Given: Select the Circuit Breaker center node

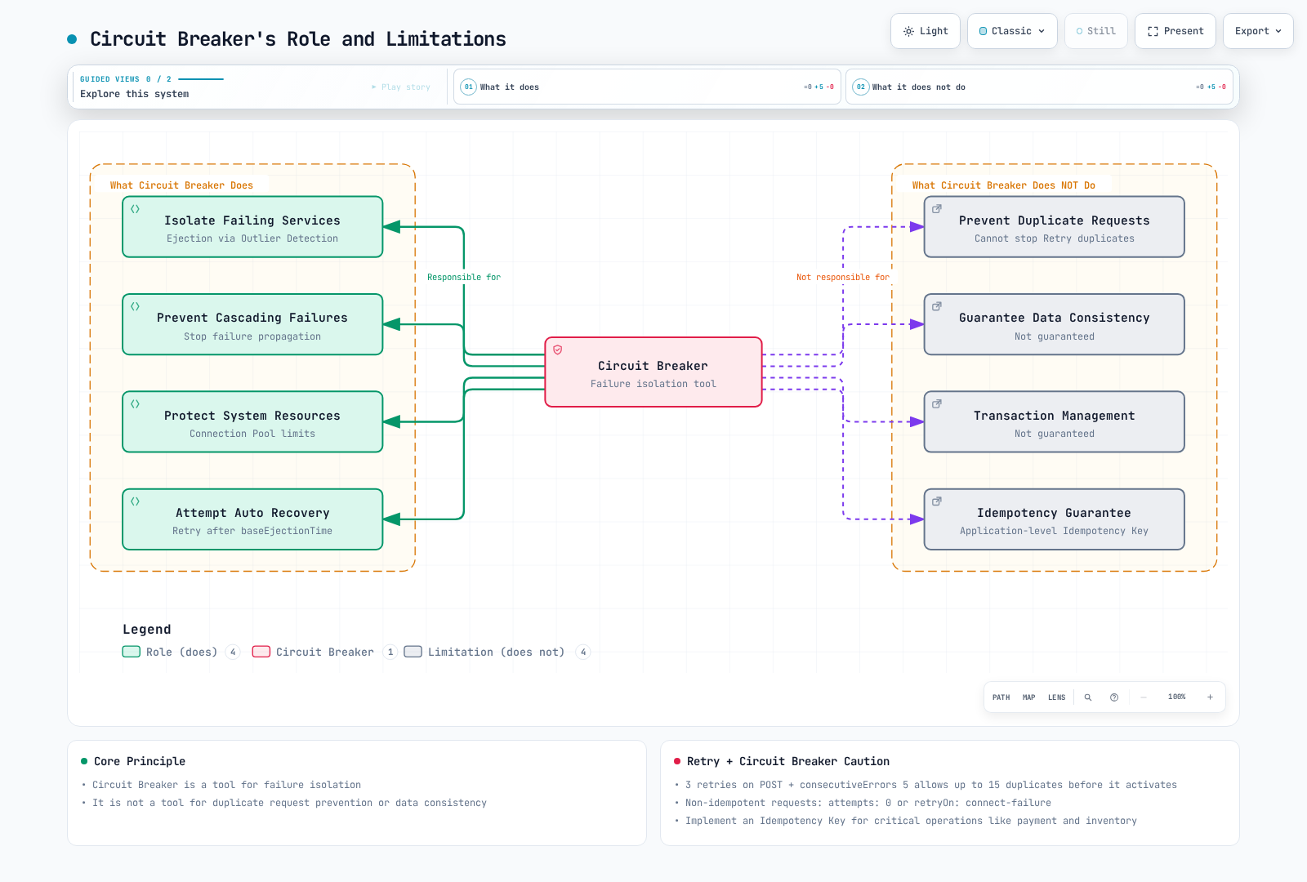Looking at the screenshot, I should [x=653, y=372].
